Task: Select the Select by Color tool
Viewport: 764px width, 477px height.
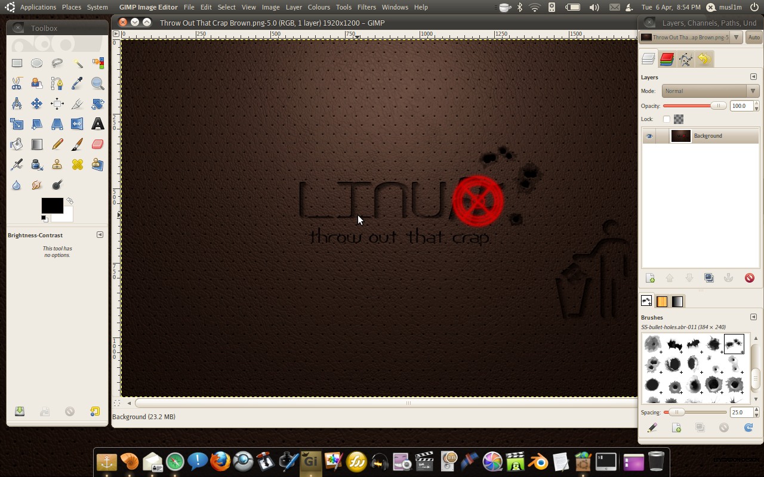Action: [98, 63]
